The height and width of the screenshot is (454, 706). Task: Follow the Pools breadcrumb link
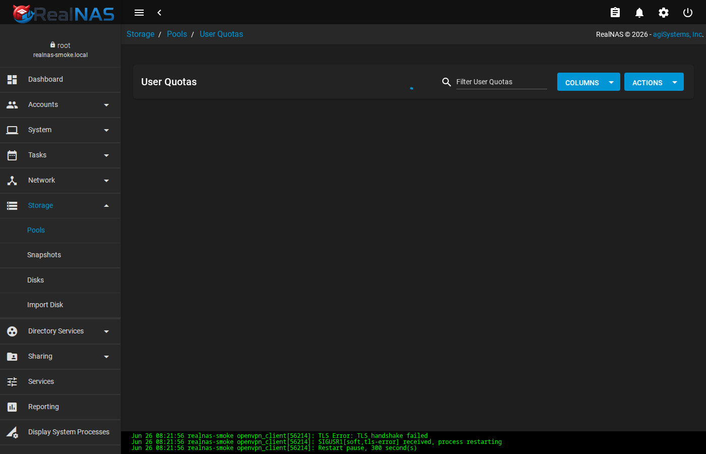[177, 34]
